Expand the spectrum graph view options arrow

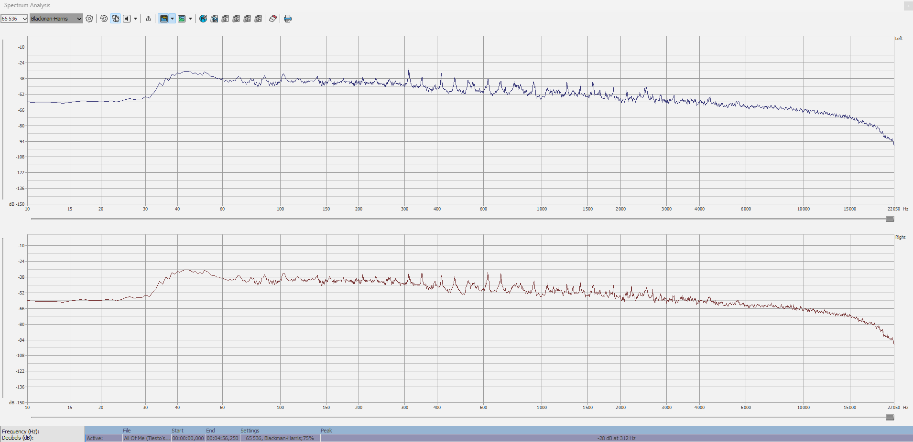172,19
